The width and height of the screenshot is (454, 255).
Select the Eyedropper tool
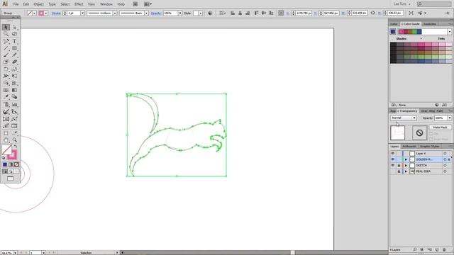coord(6,97)
